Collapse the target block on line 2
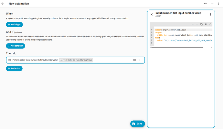This screenshot has width=223, height=129. 153,33
